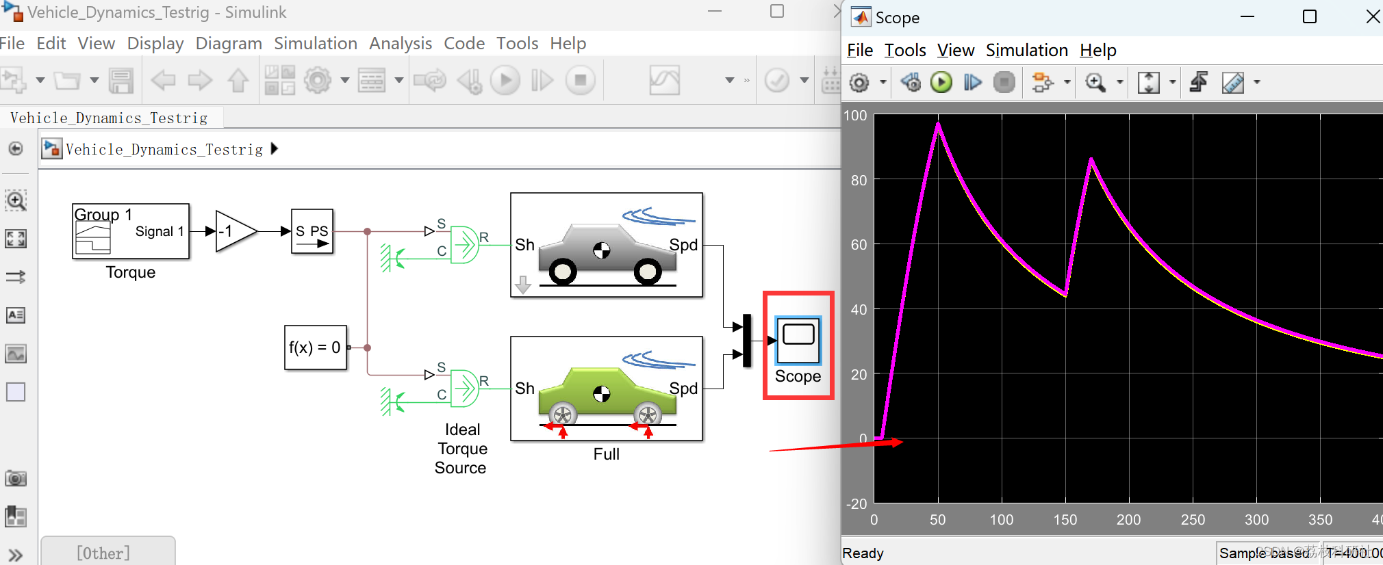Open Scope configuration properties gear icon
This screenshot has height=565, width=1383.
(859, 83)
